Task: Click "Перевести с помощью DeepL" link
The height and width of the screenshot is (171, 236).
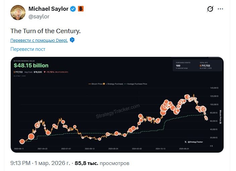Action: pyautogui.click(x=39, y=40)
